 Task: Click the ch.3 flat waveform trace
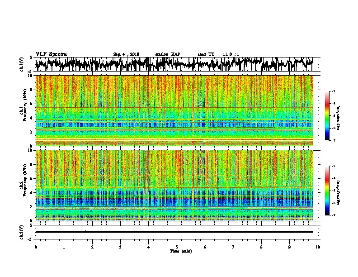point(174,232)
